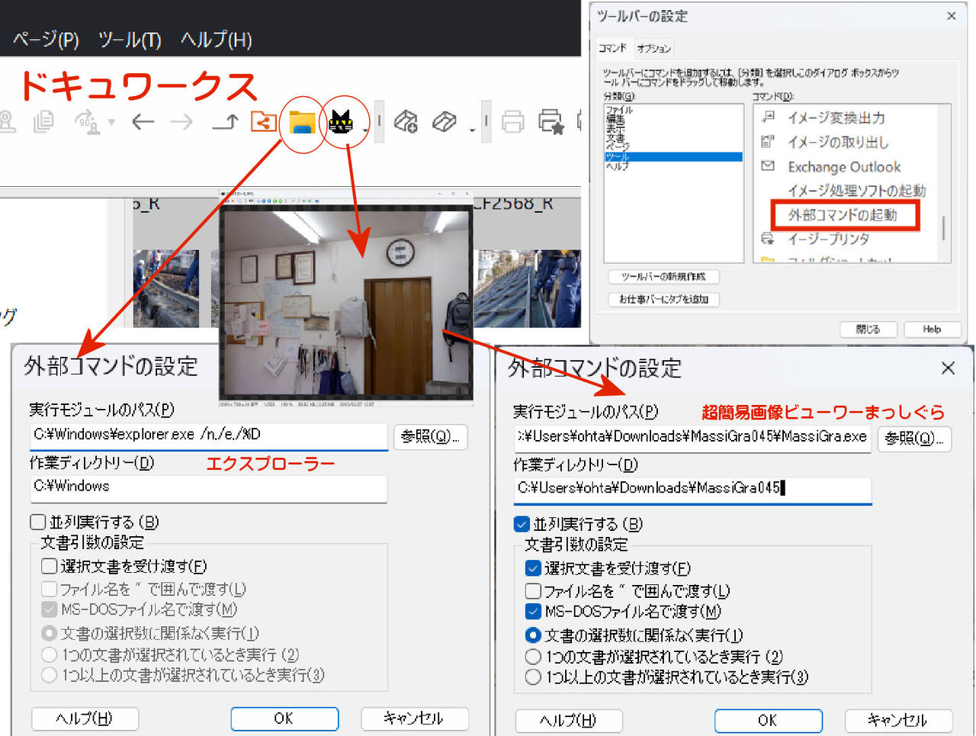Click the お仕事バーにタブを追加 button
The width and height of the screenshot is (976, 736).
[663, 299]
